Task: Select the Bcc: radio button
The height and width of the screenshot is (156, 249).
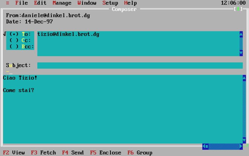Action: [14, 47]
